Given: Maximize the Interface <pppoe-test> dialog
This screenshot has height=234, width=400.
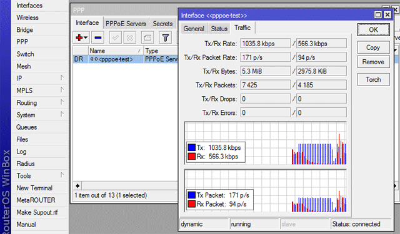Looking at the screenshot, I should [378, 15].
